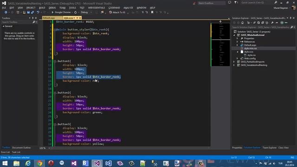Toggle Solution Explorer auto-hide pin
Viewport: 297px width, 167px height.
click(x=291, y=18)
